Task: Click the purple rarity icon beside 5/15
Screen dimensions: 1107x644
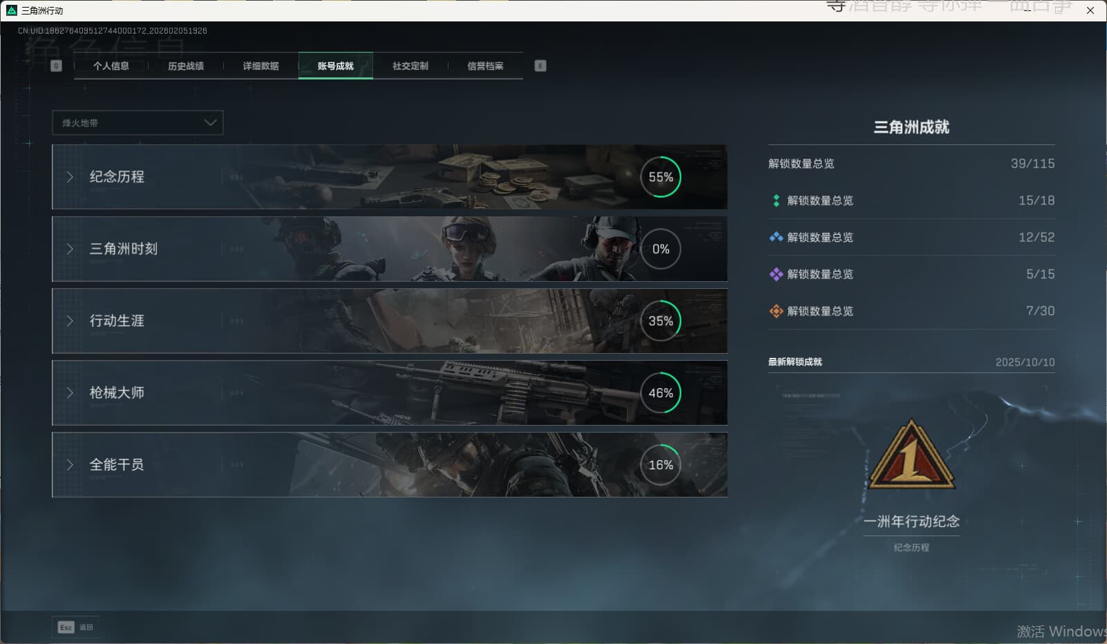Action: point(775,274)
